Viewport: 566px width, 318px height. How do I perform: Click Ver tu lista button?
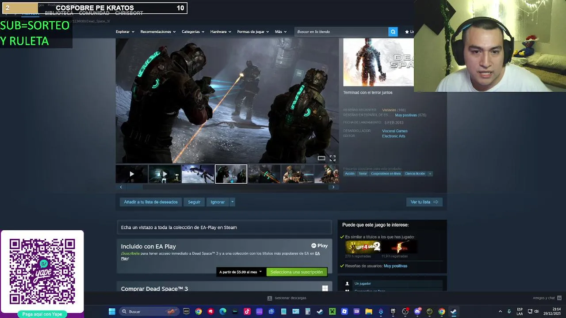424,202
